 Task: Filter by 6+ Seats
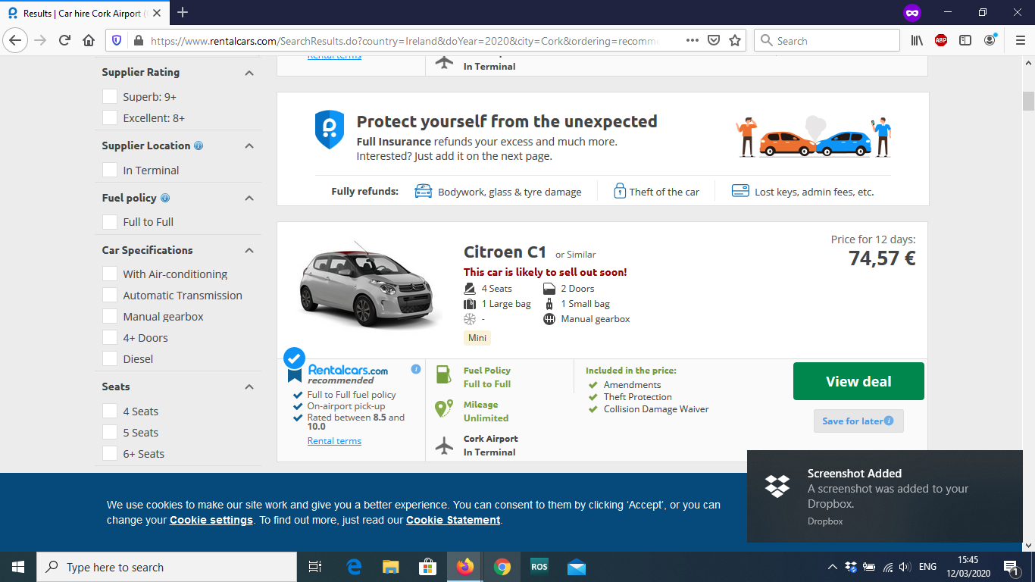(110, 453)
